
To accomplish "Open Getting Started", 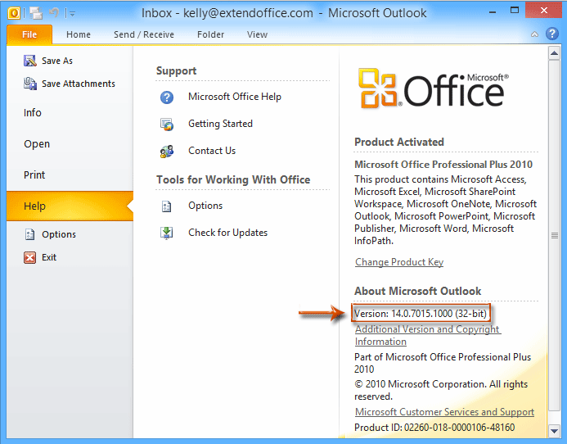I will (x=220, y=124).
